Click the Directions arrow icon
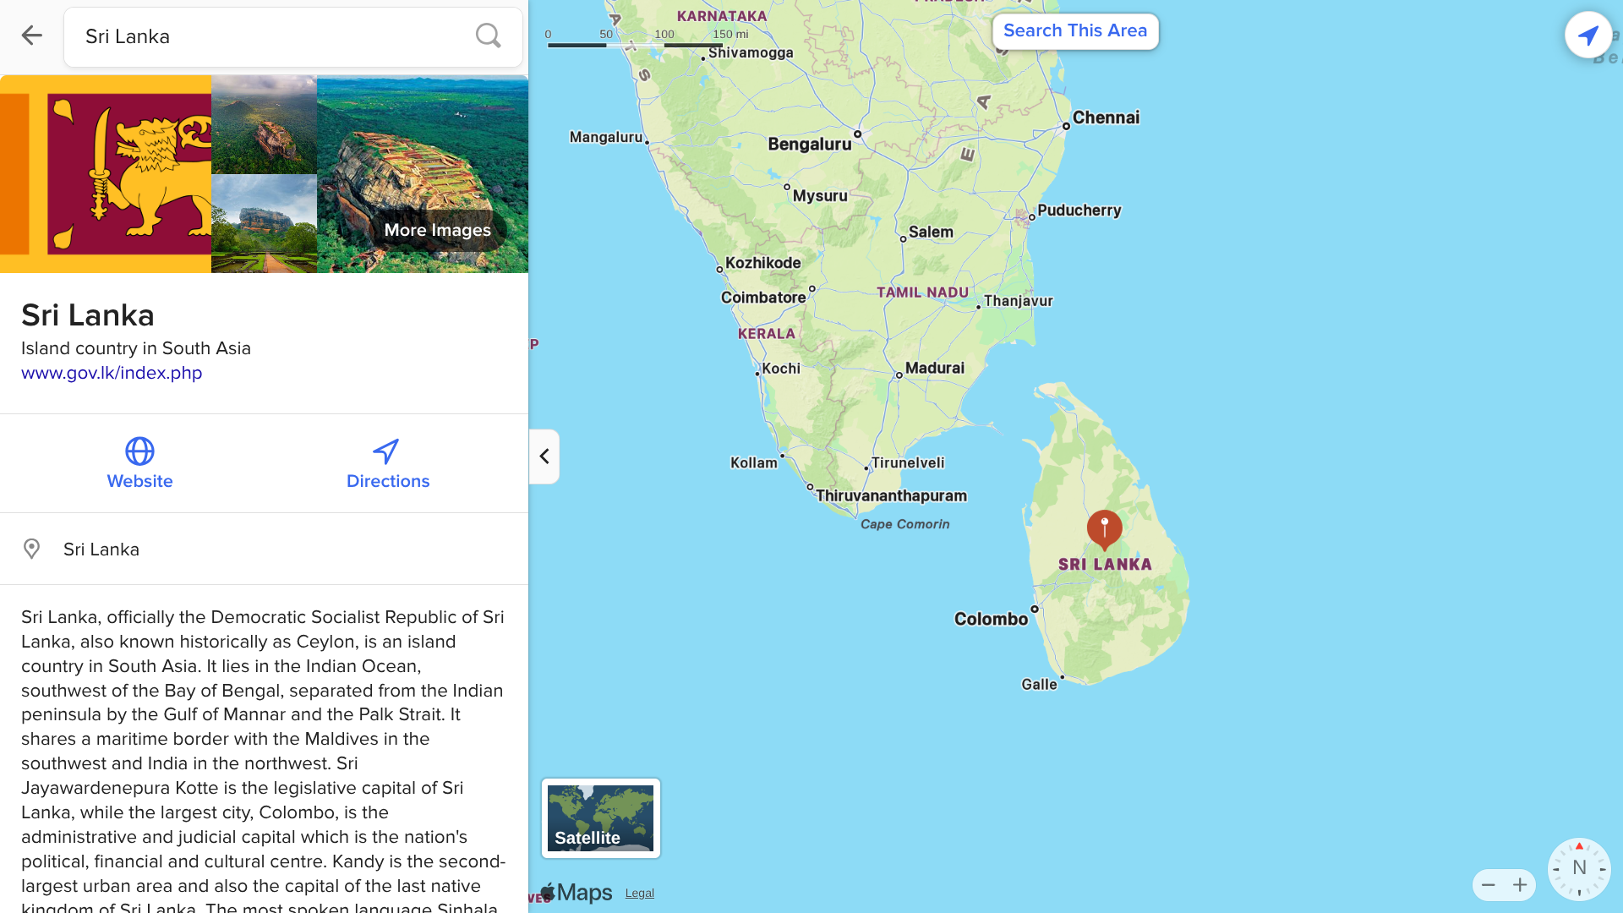The width and height of the screenshot is (1623, 913). click(386, 451)
